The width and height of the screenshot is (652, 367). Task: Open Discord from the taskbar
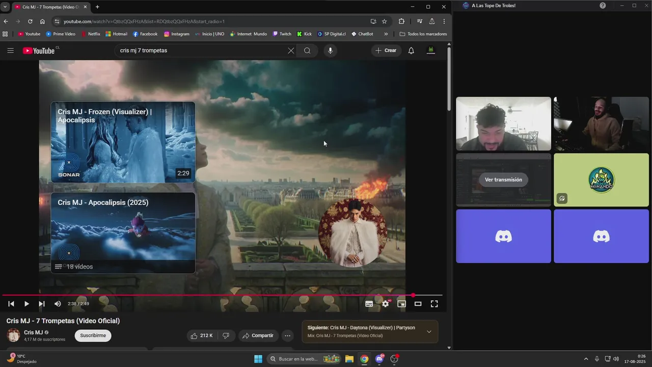[x=379, y=359]
